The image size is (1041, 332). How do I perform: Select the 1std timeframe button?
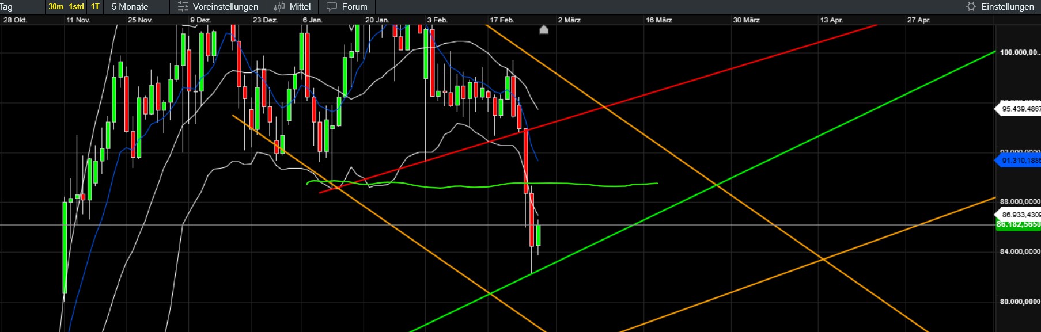(x=76, y=7)
